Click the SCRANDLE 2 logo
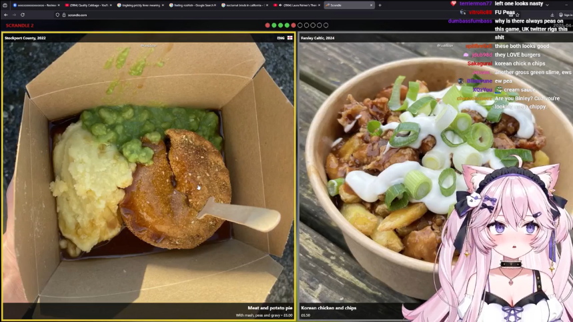This screenshot has width=573, height=322. pos(20,25)
